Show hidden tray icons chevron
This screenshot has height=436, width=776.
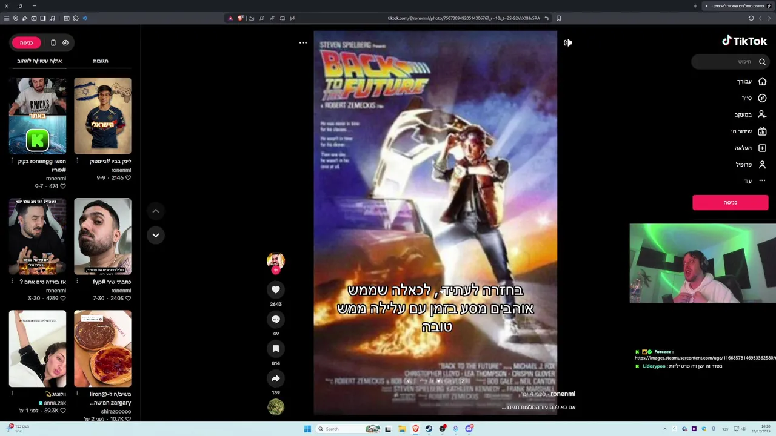[x=664, y=429]
